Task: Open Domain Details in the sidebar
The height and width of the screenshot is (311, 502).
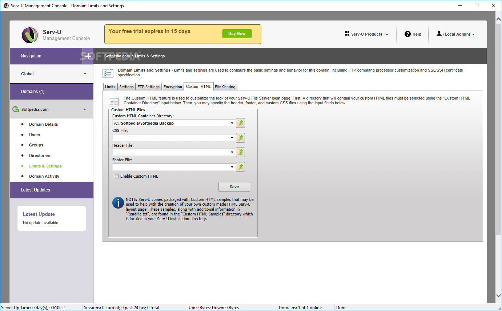Action: coord(44,124)
